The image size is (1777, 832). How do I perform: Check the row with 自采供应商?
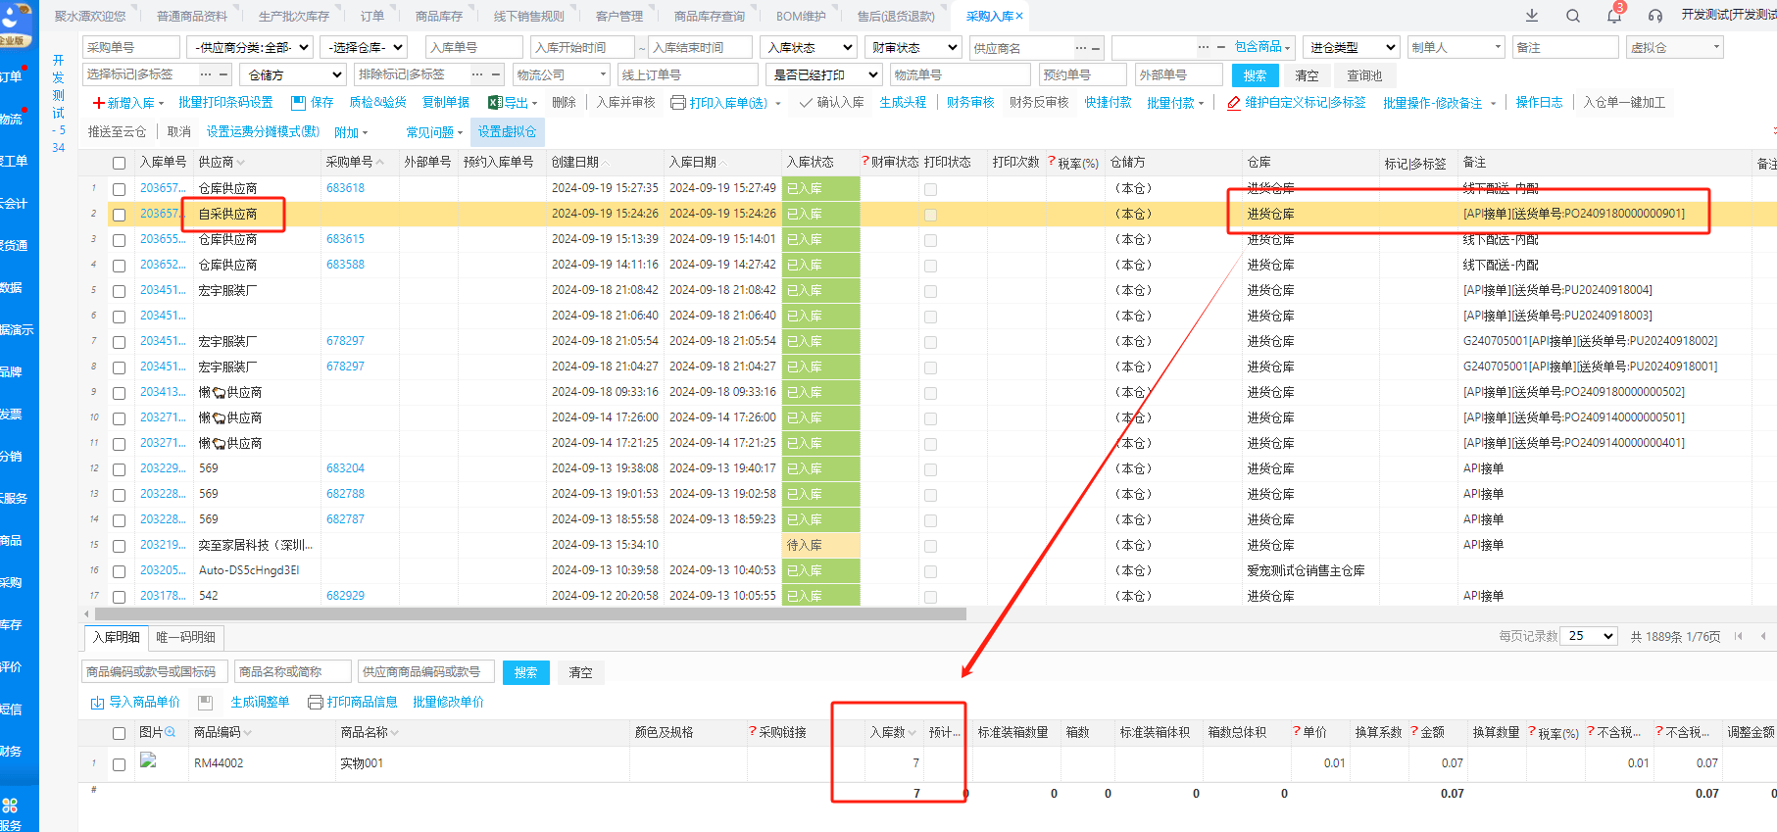pyautogui.click(x=119, y=215)
